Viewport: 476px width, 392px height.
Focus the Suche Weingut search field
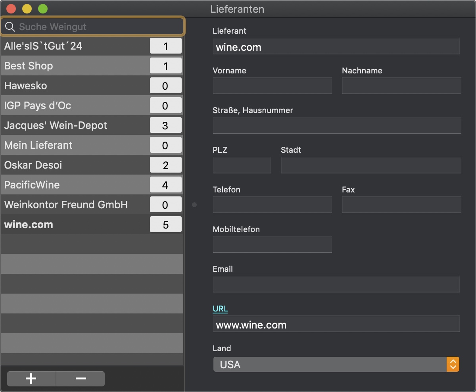pyautogui.click(x=93, y=27)
